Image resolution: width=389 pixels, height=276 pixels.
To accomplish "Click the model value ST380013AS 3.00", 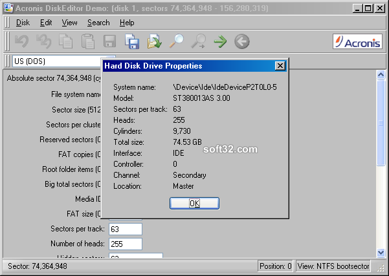I will (201, 98).
